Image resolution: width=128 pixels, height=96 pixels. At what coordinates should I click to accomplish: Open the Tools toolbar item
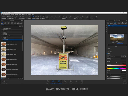click(x=74, y=17)
